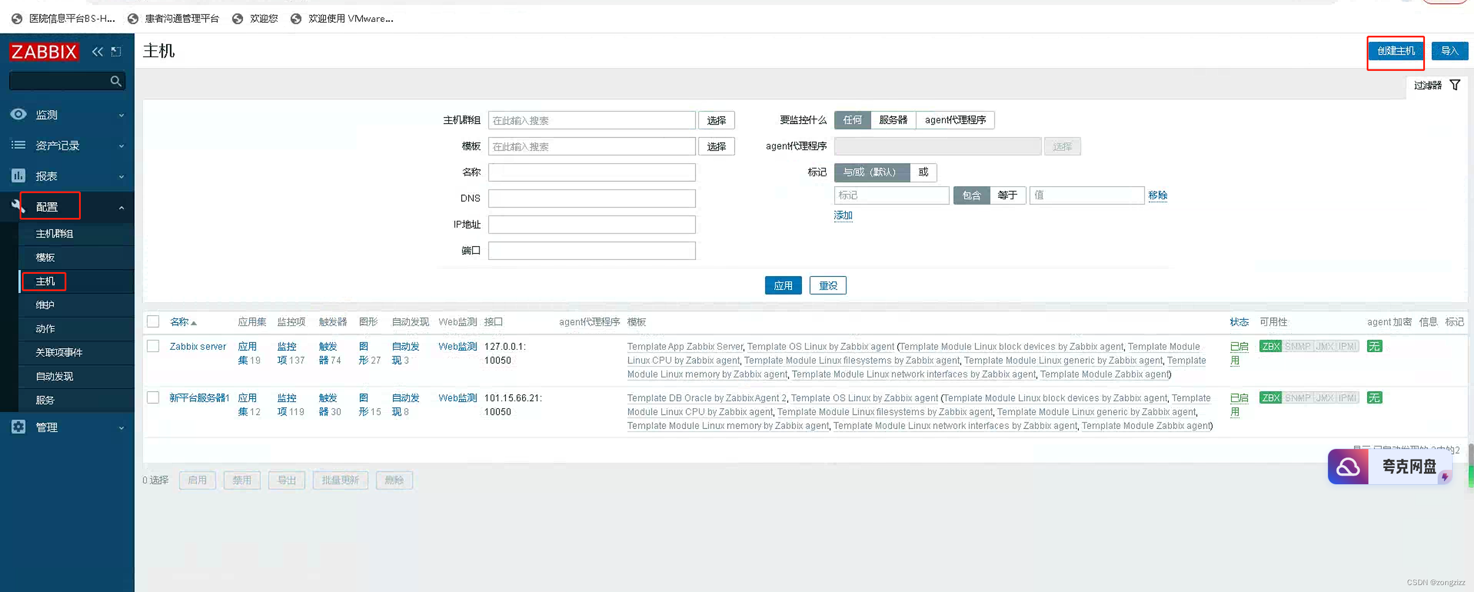
Task: Select agent代理程序 under 要监控什么
Action: (x=955, y=120)
